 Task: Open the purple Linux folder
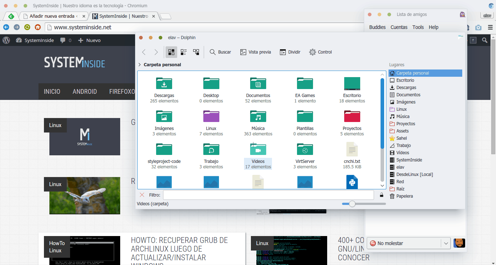point(211,117)
